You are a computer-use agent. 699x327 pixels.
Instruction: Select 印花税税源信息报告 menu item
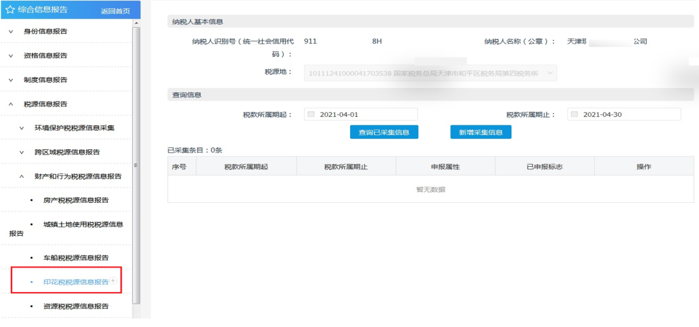click(x=76, y=282)
